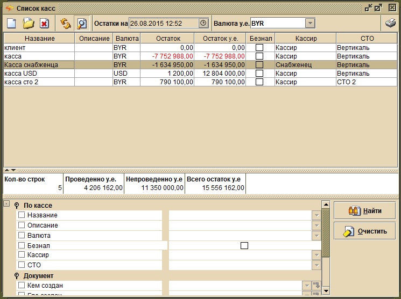Expand filter tree with small arrow button
This screenshot has height=299, width=401.
[6, 203]
